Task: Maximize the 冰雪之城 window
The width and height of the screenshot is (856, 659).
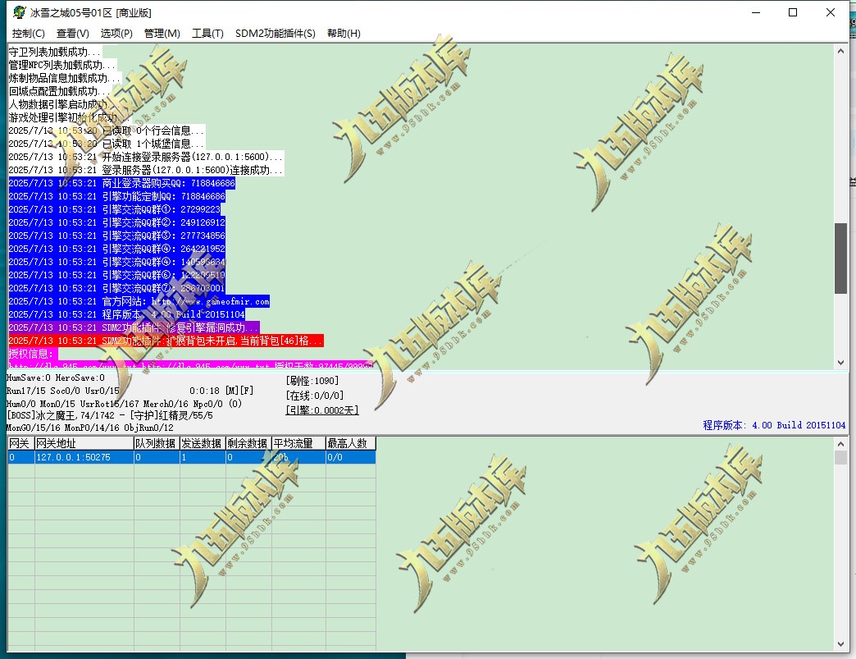Action: click(793, 12)
